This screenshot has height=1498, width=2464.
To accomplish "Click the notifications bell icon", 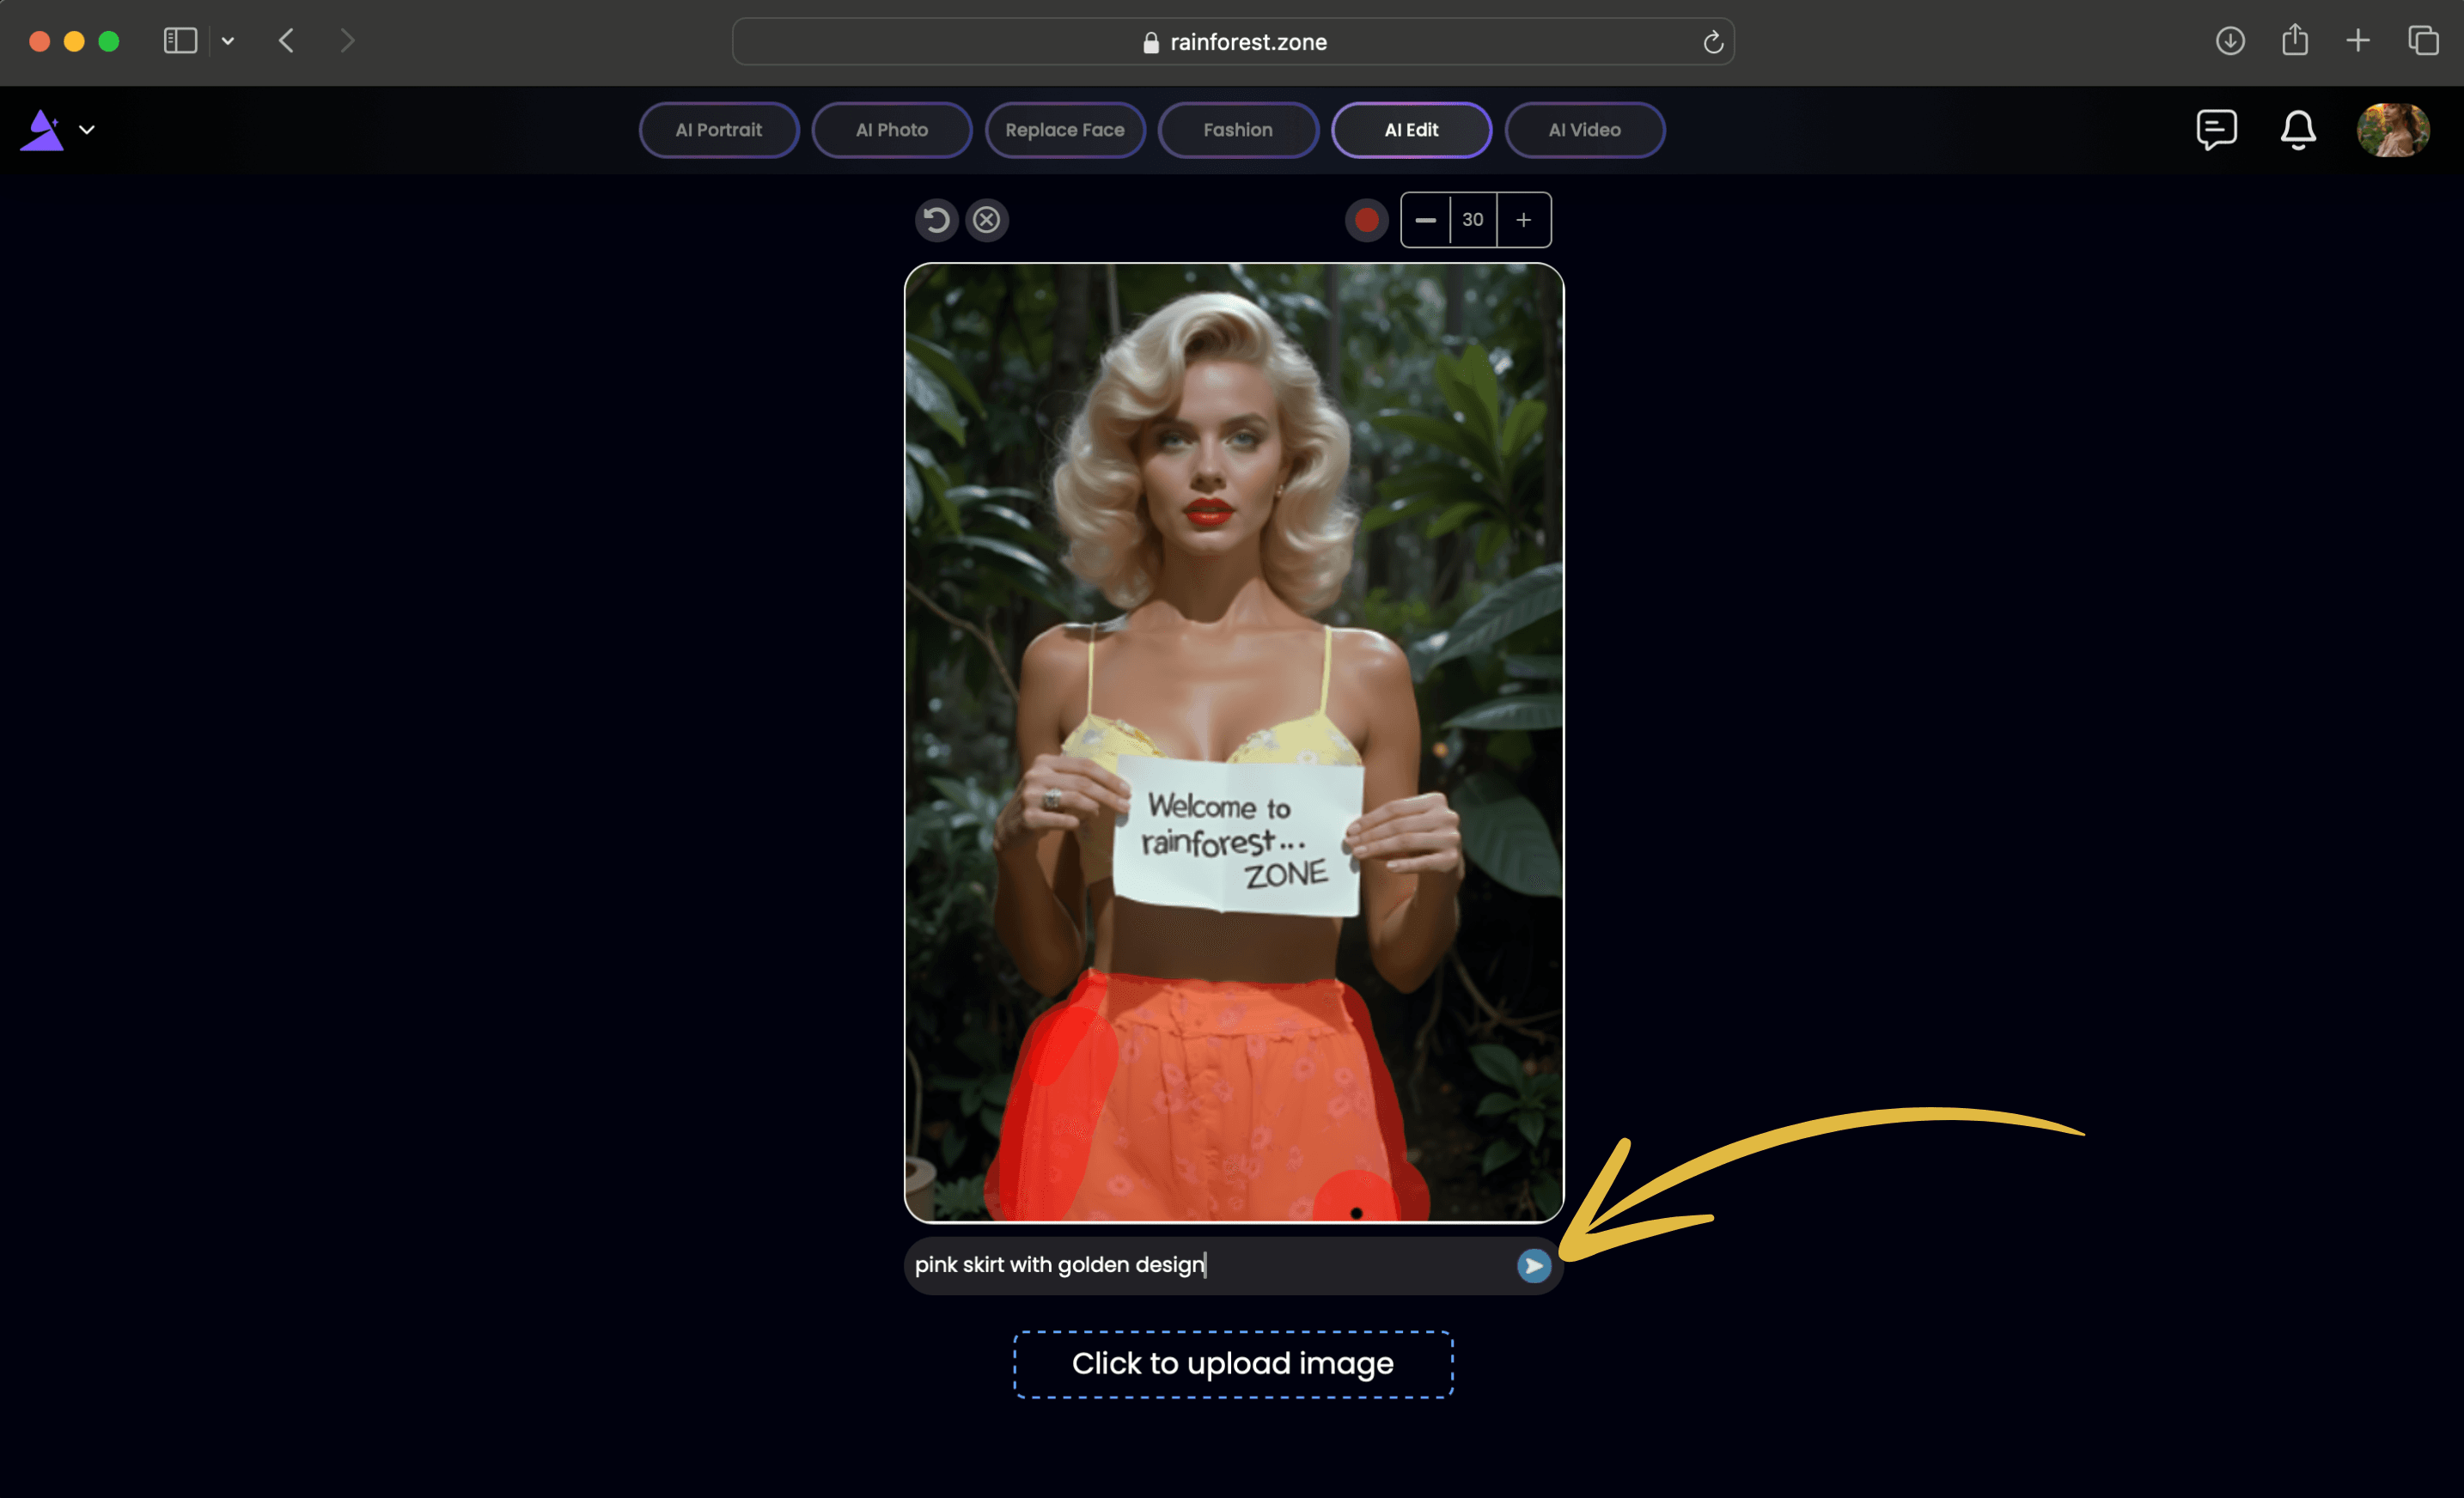I will 2296,131.
